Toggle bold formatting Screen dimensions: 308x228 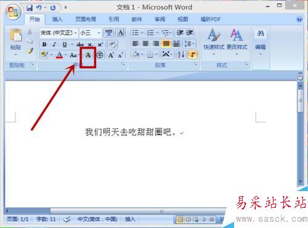coord(44,44)
